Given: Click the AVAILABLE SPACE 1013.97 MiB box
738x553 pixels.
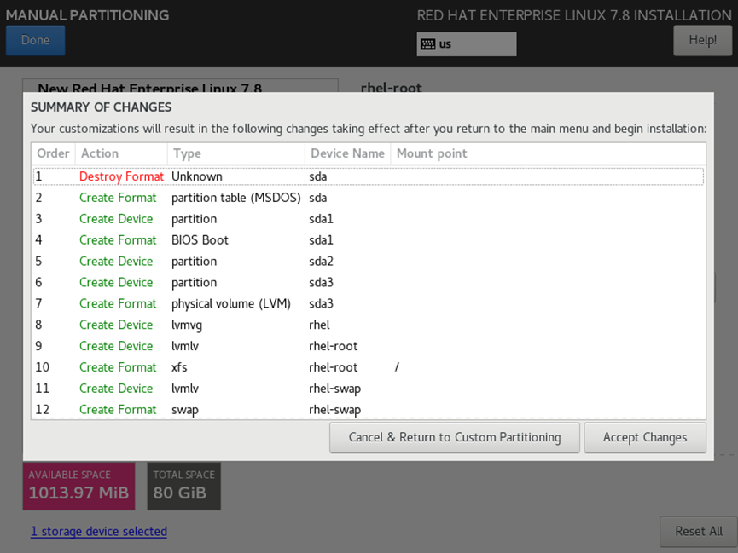Looking at the screenshot, I should tap(78, 487).
